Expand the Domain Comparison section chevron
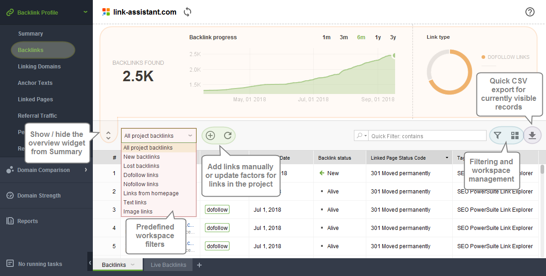 [86, 170]
